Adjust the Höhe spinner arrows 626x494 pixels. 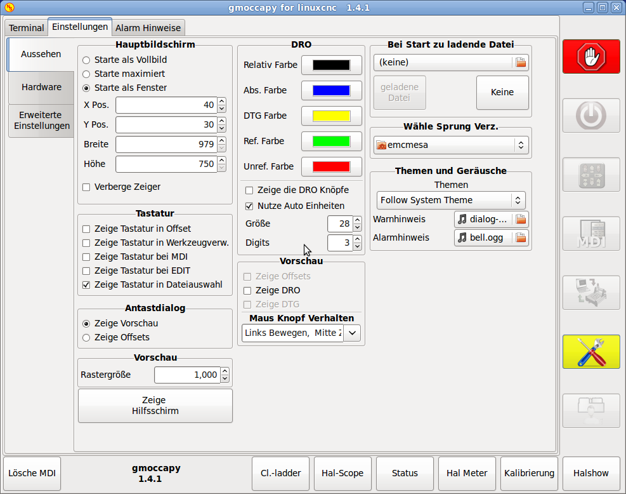pyautogui.click(x=222, y=164)
